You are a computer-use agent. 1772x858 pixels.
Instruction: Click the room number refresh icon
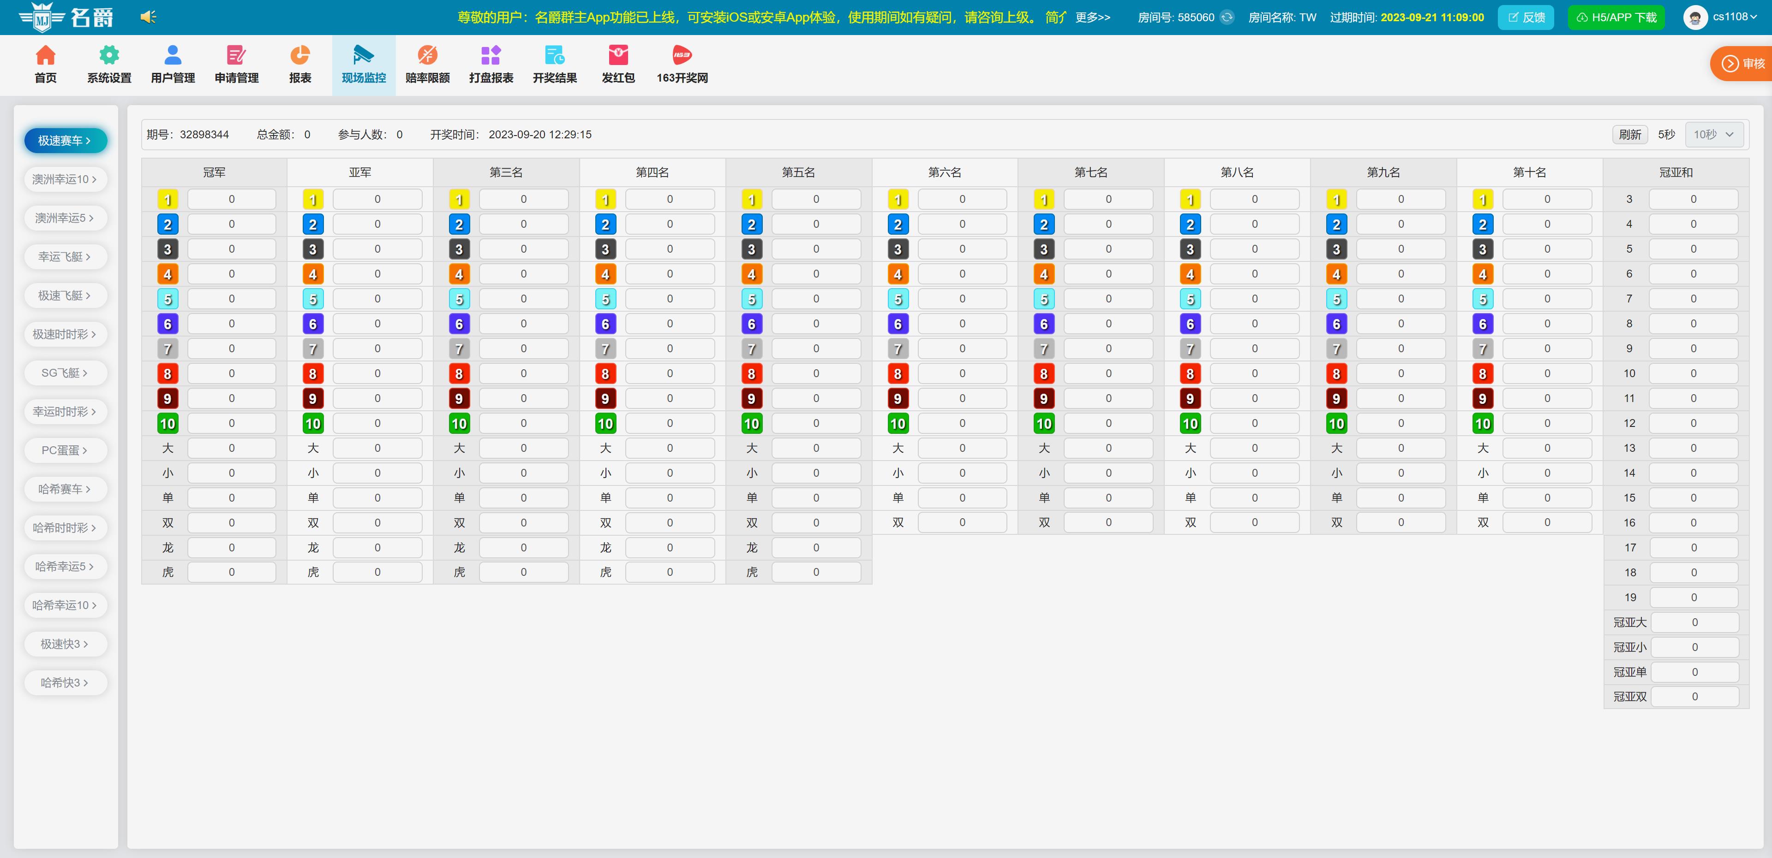pyautogui.click(x=1227, y=17)
